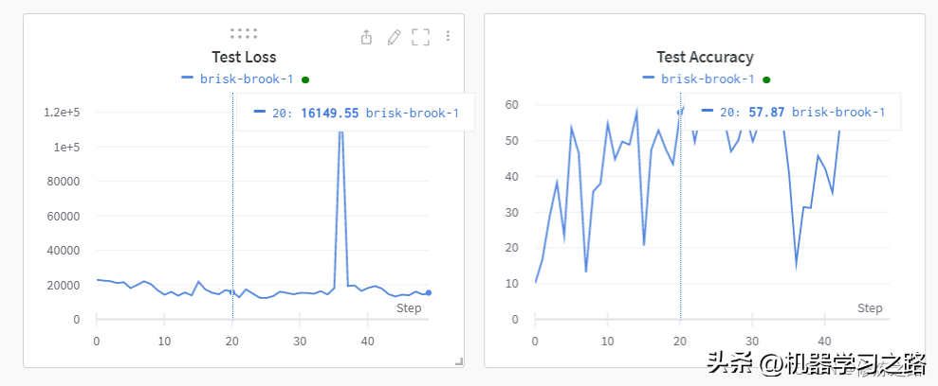This screenshot has height=386, width=938.
Task: Click brisk-brook-1 legend label under Test Accuracy
Action: click(708, 79)
